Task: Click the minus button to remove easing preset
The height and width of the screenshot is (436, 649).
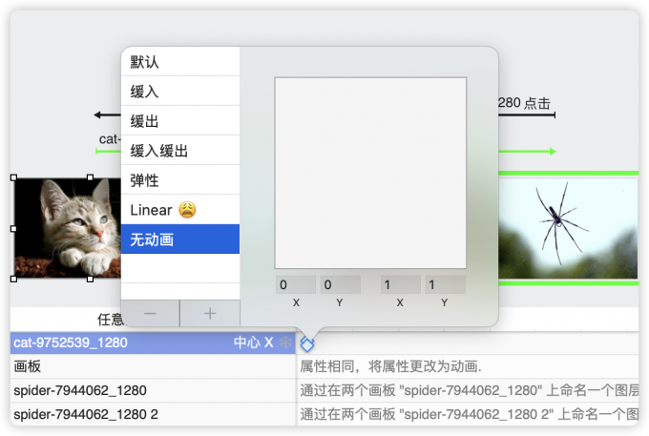Action: pyautogui.click(x=150, y=313)
